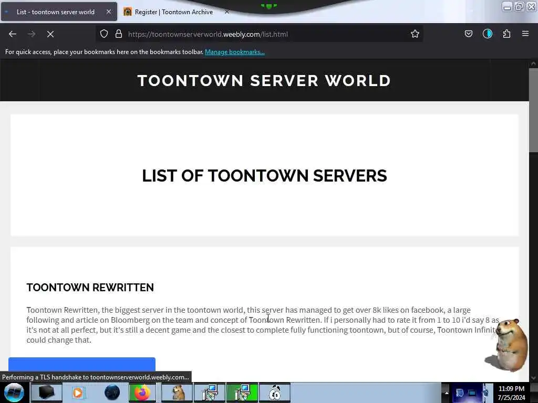The height and width of the screenshot is (403, 538).
Task: Open the green-highlighted installer taskbar button
Action: (242, 393)
